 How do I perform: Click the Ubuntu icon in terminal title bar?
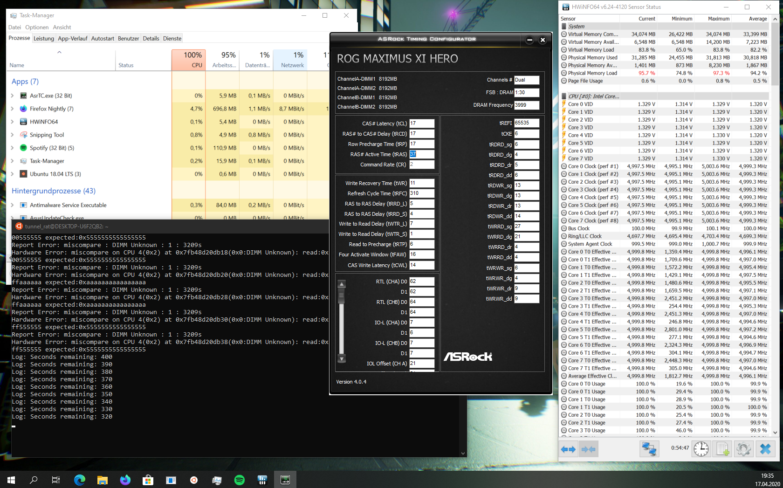tap(19, 226)
